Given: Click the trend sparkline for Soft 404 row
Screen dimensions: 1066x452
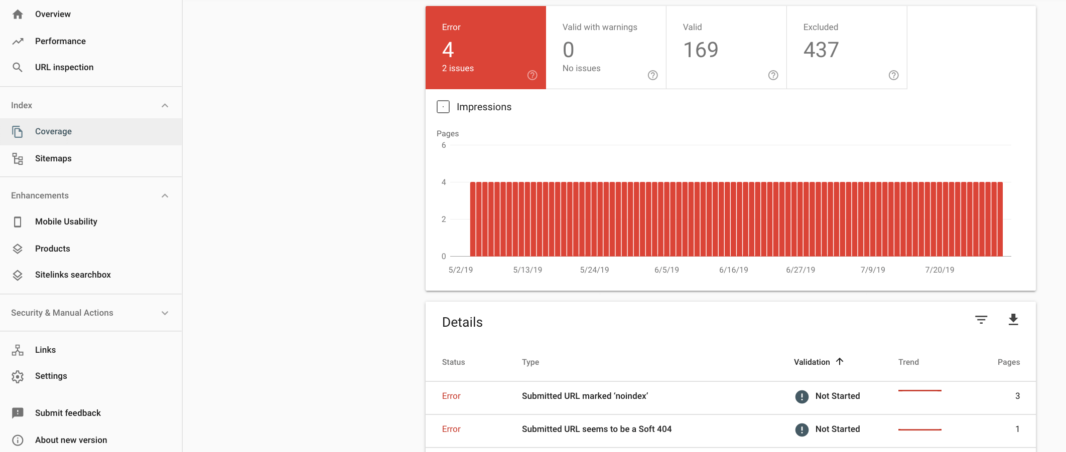Looking at the screenshot, I should coord(920,429).
